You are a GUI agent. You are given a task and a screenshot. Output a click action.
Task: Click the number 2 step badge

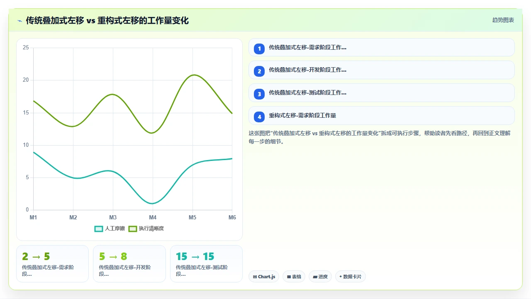(x=259, y=71)
